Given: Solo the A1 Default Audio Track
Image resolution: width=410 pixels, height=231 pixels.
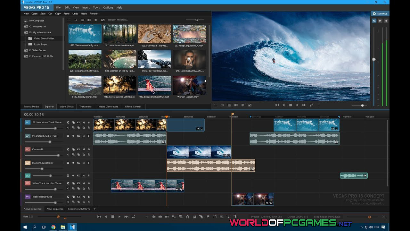Looking at the screenshot, I should 89,136.
